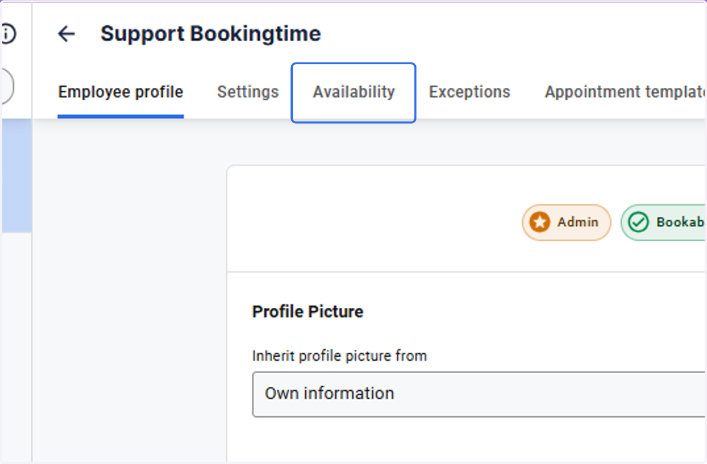The image size is (707, 464).
Task: Click the back arrow beside Support Bookingtime
Action: pos(66,34)
